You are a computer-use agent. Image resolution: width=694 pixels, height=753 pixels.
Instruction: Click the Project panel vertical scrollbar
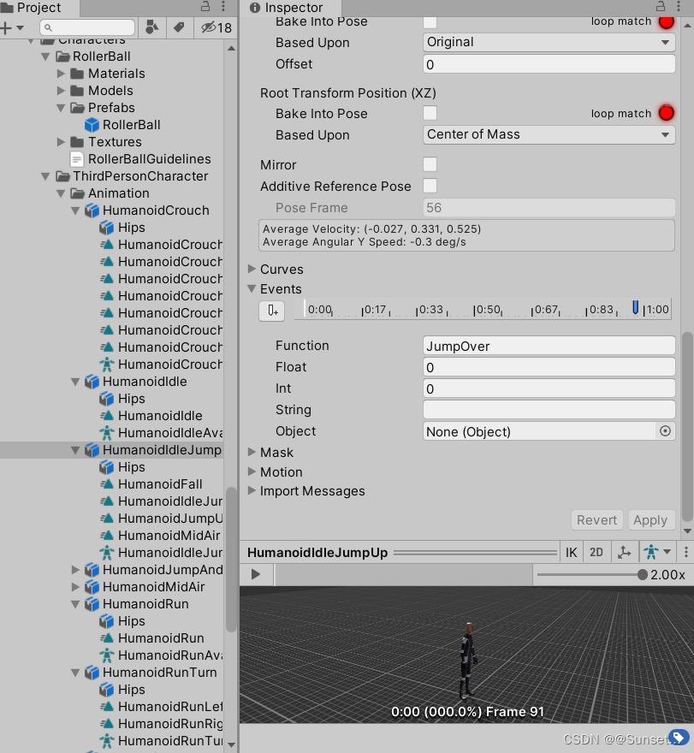pyautogui.click(x=231, y=560)
